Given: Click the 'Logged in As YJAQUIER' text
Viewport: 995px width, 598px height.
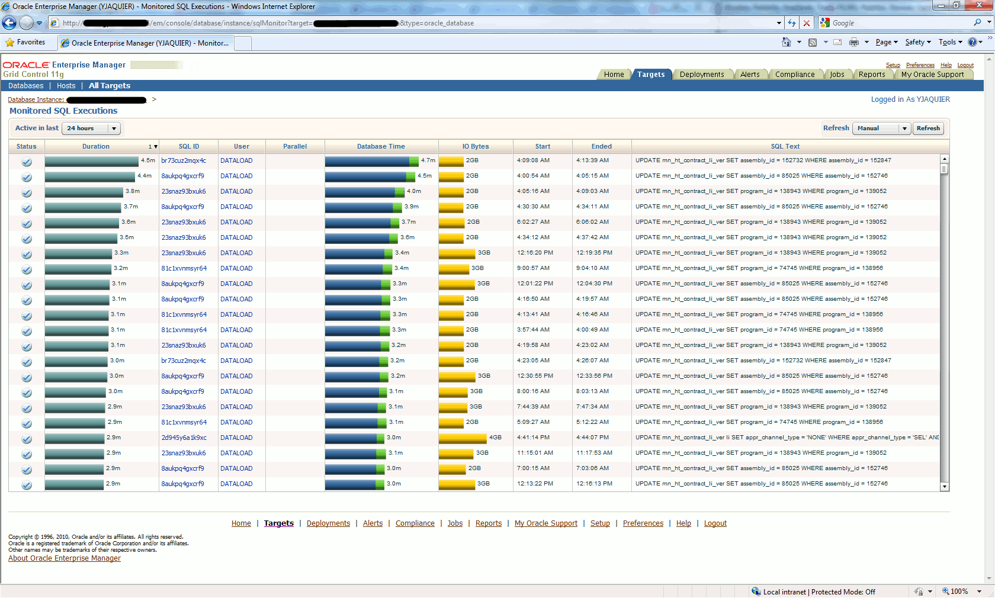Looking at the screenshot, I should click(910, 99).
